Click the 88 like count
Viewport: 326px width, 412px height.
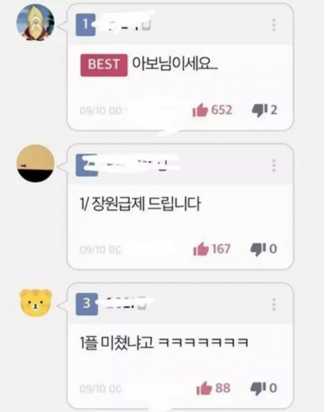tap(223, 388)
